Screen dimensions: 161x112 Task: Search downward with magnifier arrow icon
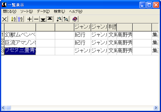59,19
